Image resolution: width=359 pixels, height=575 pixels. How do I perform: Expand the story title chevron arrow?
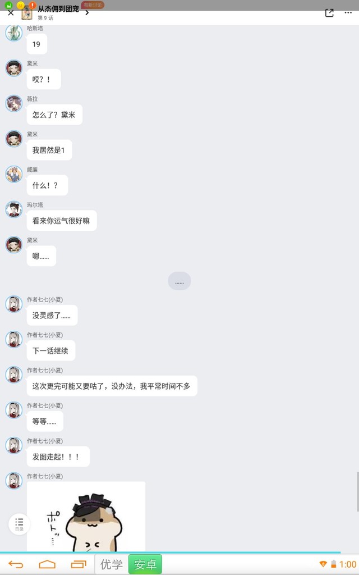tap(87, 13)
